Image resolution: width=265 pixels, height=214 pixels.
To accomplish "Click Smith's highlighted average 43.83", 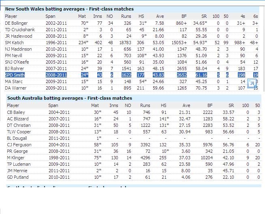I will point(158,75).
